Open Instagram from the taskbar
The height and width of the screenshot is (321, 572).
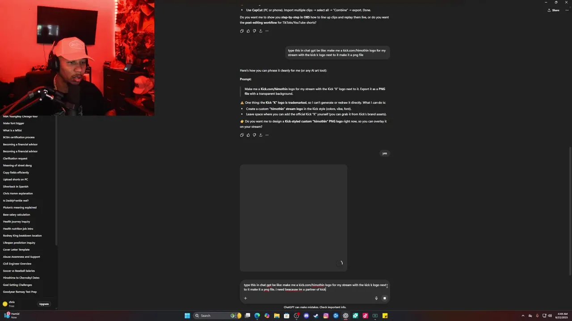click(326, 316)
